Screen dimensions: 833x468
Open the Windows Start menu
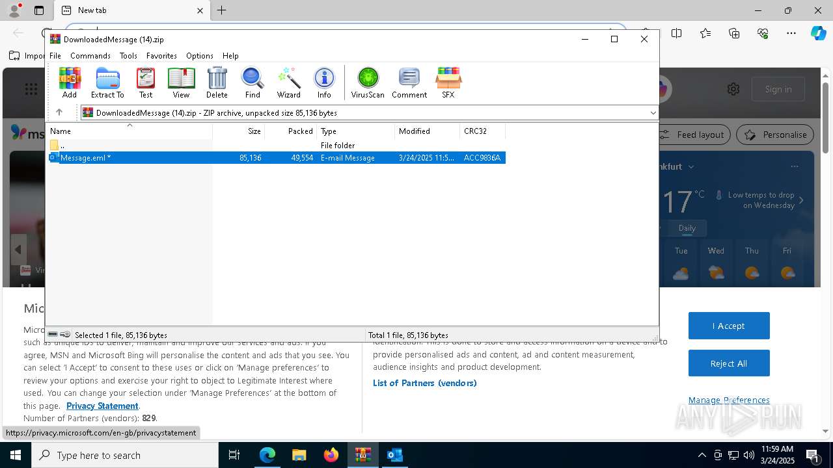(x=16, y=455)
